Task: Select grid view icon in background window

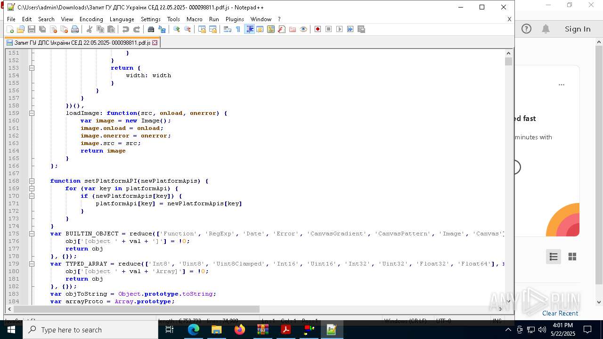Action: click(x=572, y=257)
